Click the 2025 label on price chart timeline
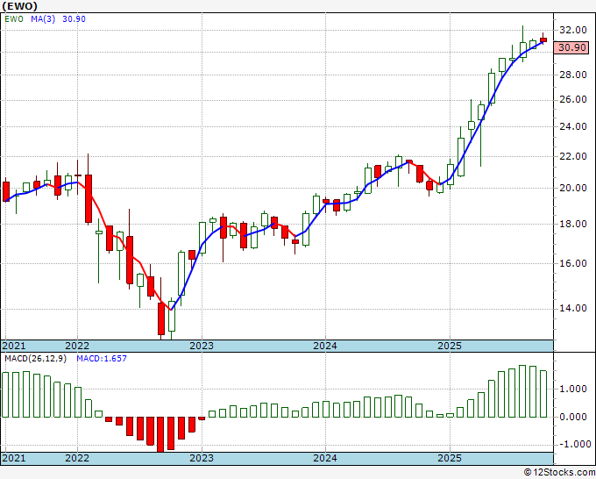Image resolution: width=596 pixels, height=479 pixels. [450, 346]
